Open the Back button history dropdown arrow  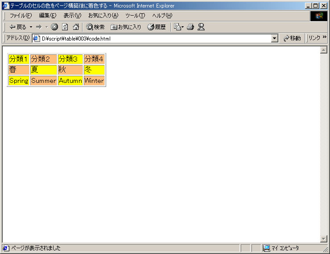pos(31,27)
